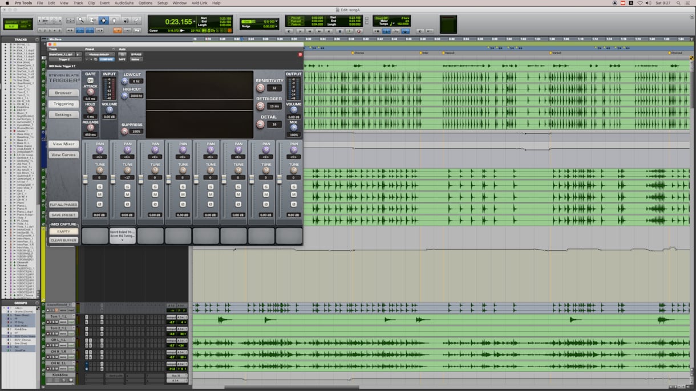Click the transport Stop button
This screenshot has height=391, width=696.
coord(340,31)
